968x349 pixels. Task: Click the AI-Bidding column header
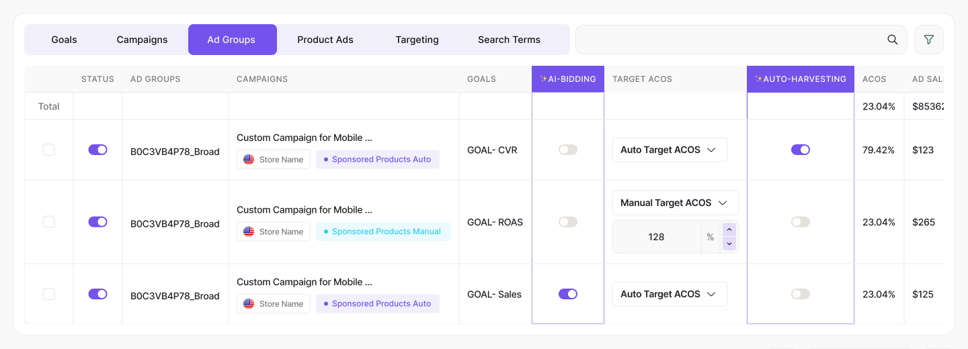567,79
